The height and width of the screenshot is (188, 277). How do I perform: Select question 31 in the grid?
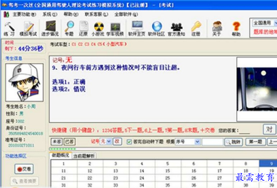click(x=64, y=185)
